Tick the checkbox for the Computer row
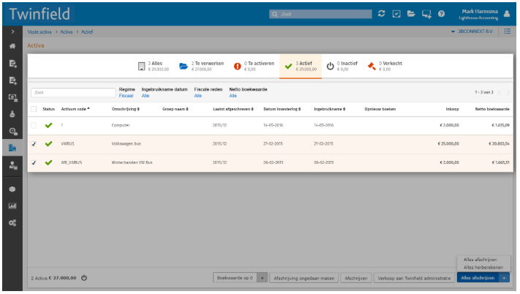This screenshot has width=520, height=294. tap(34, 125)
